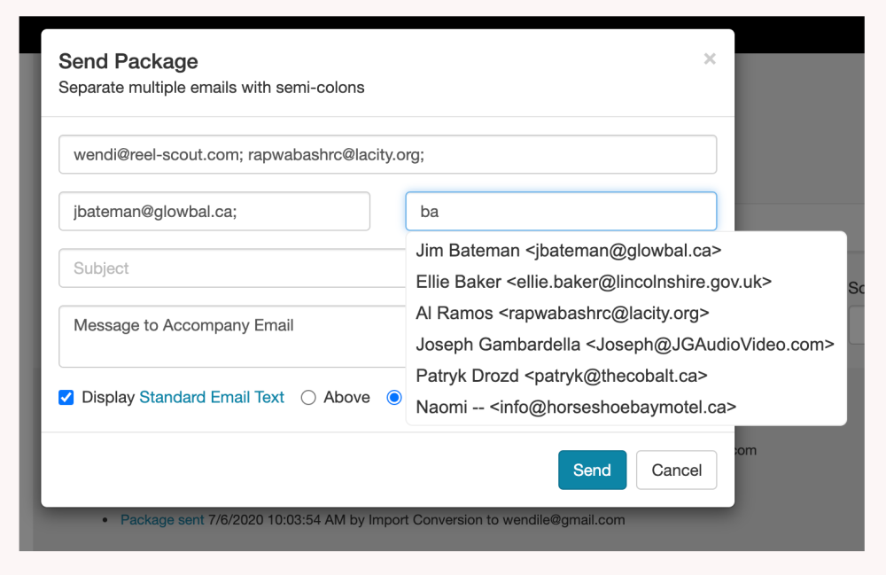This screenshot has height=575, width=886.
Task: Pick Naomi horseshoebaymotel suggestion
Action: (576, 407)
